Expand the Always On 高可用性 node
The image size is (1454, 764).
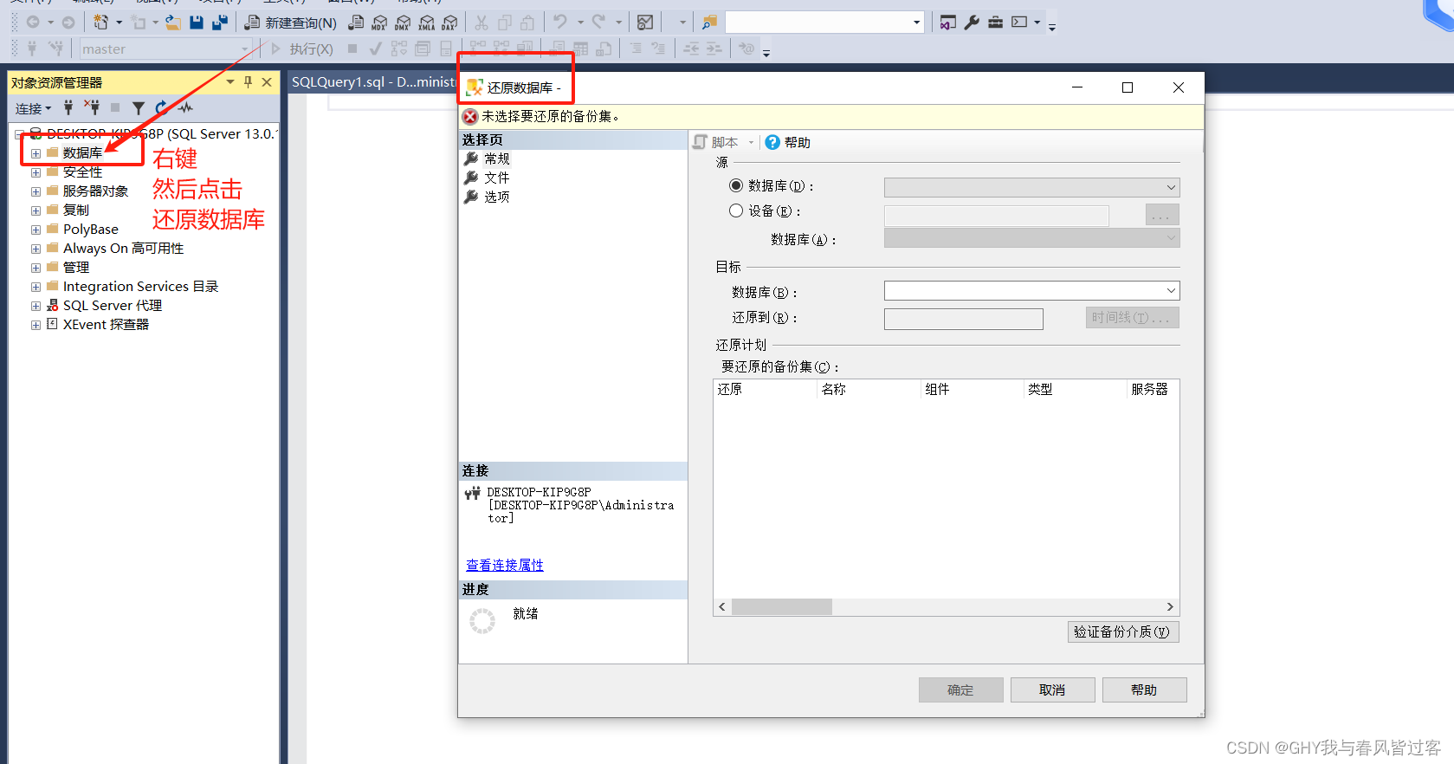coord(36,249)
